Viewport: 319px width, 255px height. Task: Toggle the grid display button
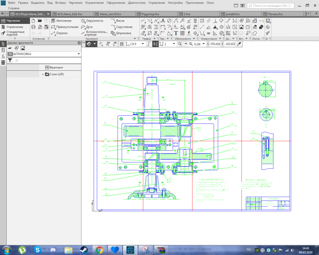click(x=121, y=44)
